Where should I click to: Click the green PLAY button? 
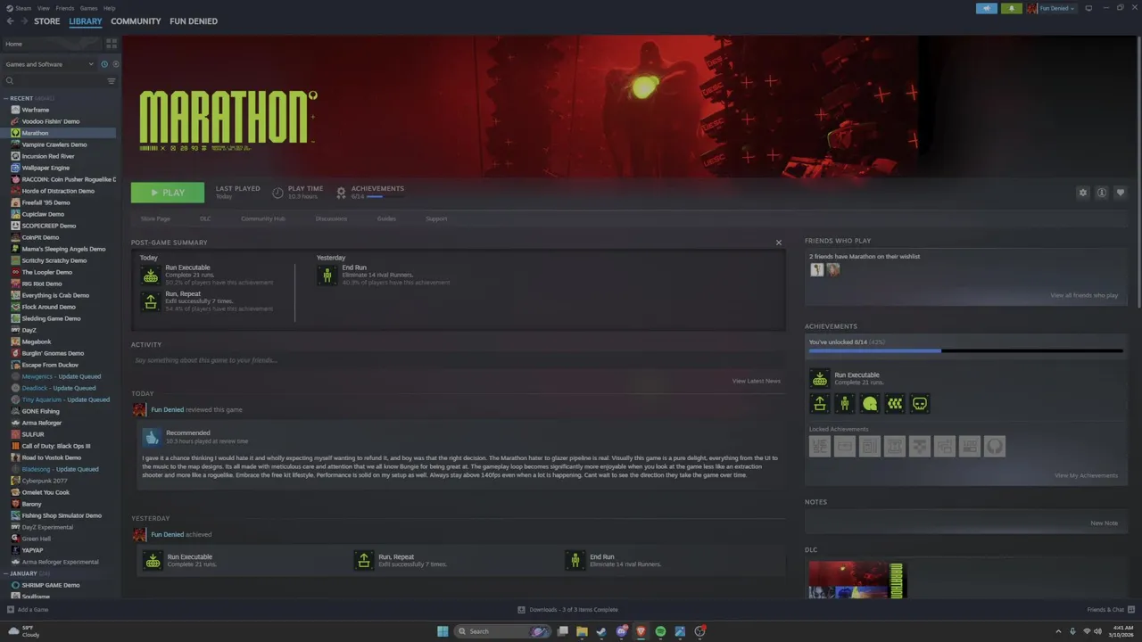tap(168, 193)
